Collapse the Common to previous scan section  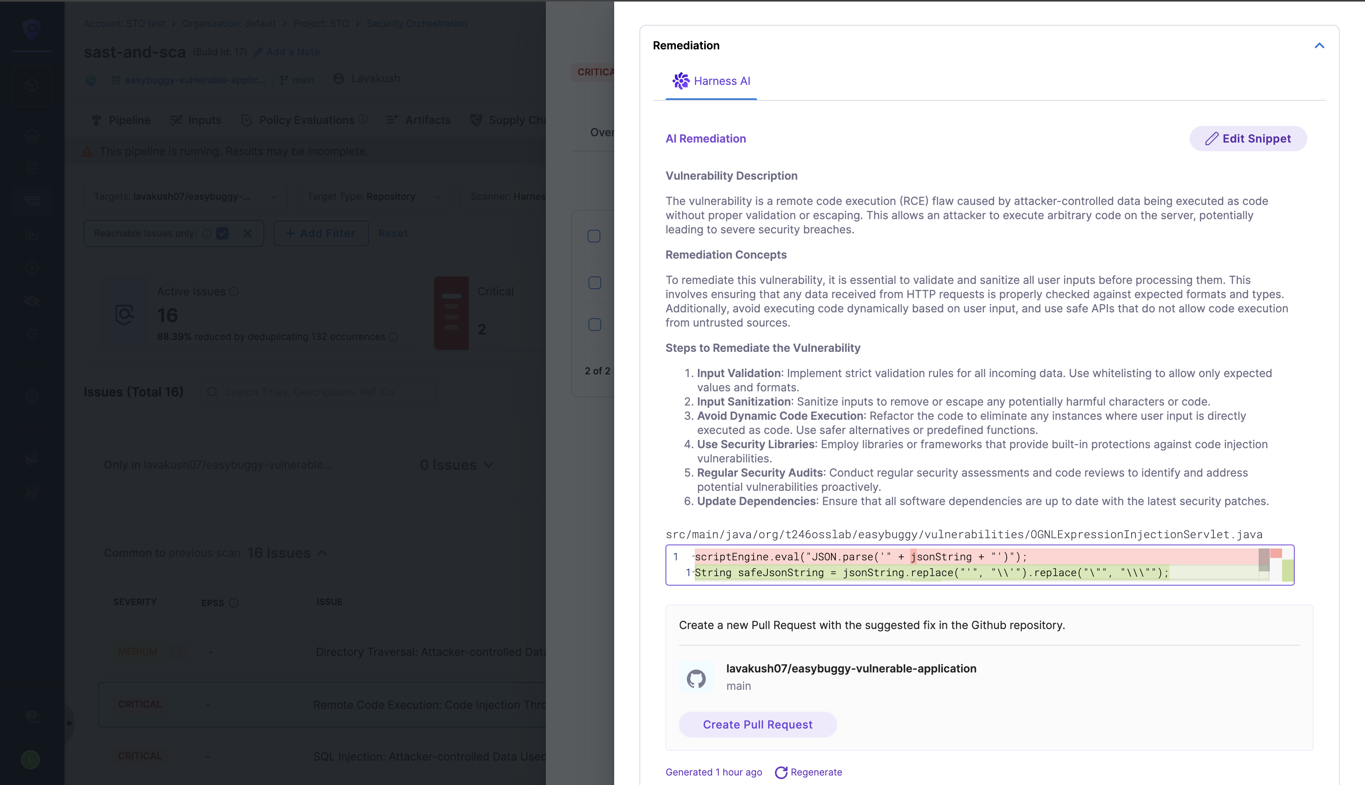(x=322, y=553)
